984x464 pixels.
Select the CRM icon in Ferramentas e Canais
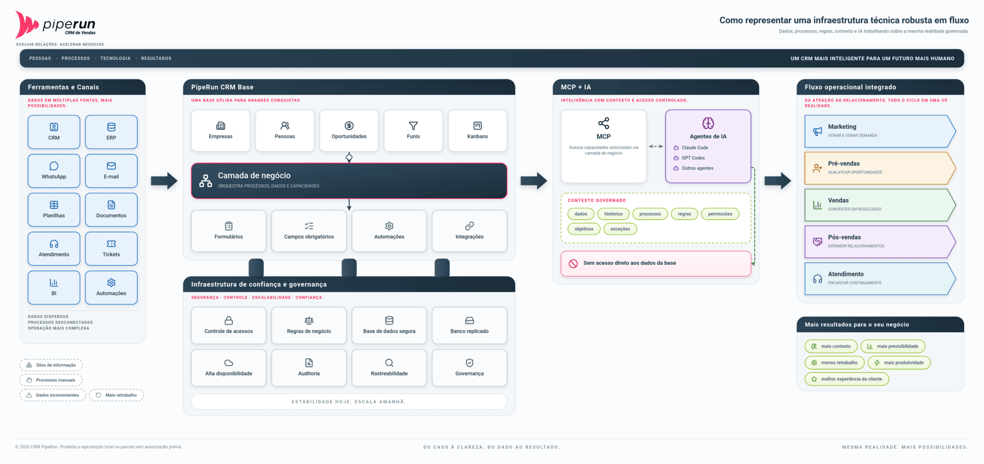coord(54,127)
